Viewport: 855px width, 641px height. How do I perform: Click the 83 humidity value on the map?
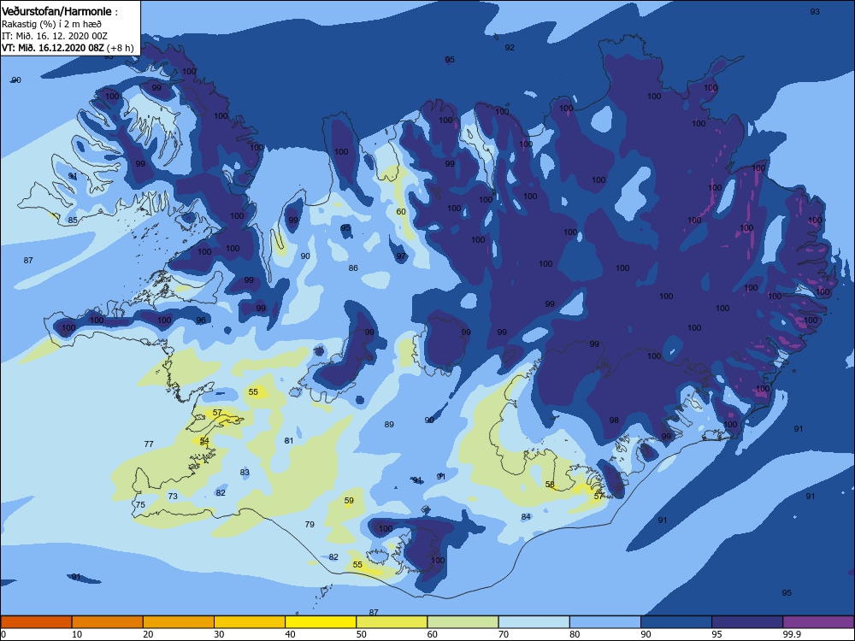[x=245, y=472]
